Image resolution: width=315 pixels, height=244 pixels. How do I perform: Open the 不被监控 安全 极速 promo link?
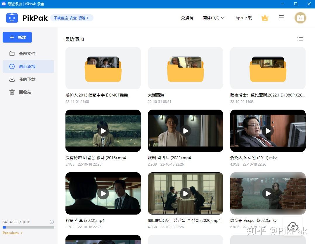click(x=72, y=18)
